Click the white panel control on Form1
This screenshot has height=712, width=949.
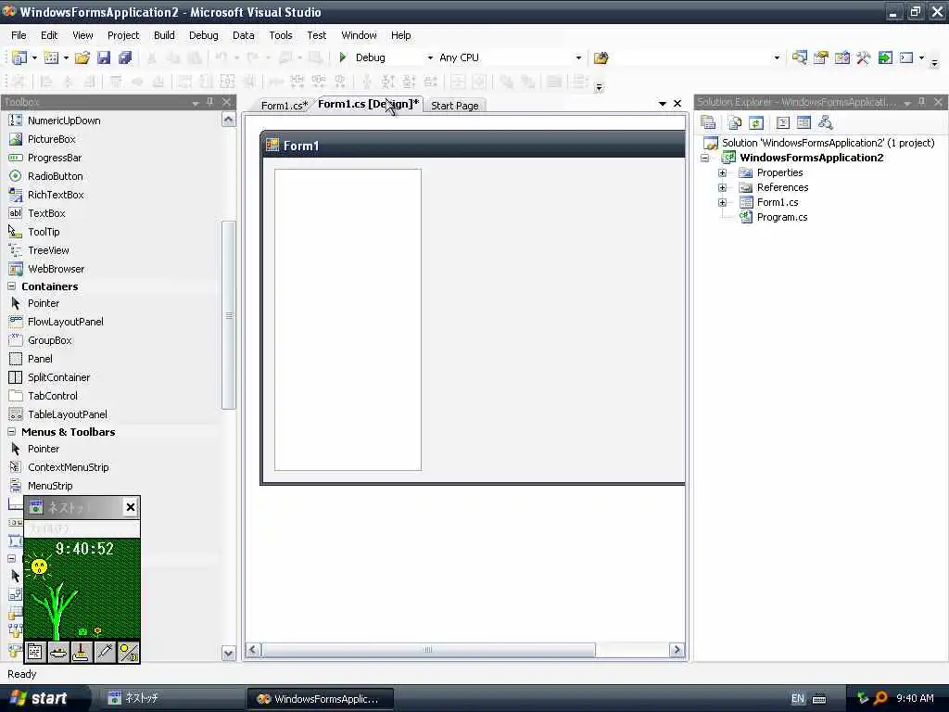pyautogui.click(x=348, y=320)
